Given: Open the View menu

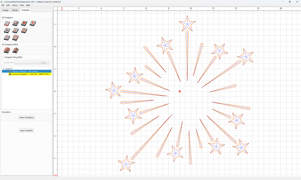Looking at the screenshot, I should (x=22, y=5).
